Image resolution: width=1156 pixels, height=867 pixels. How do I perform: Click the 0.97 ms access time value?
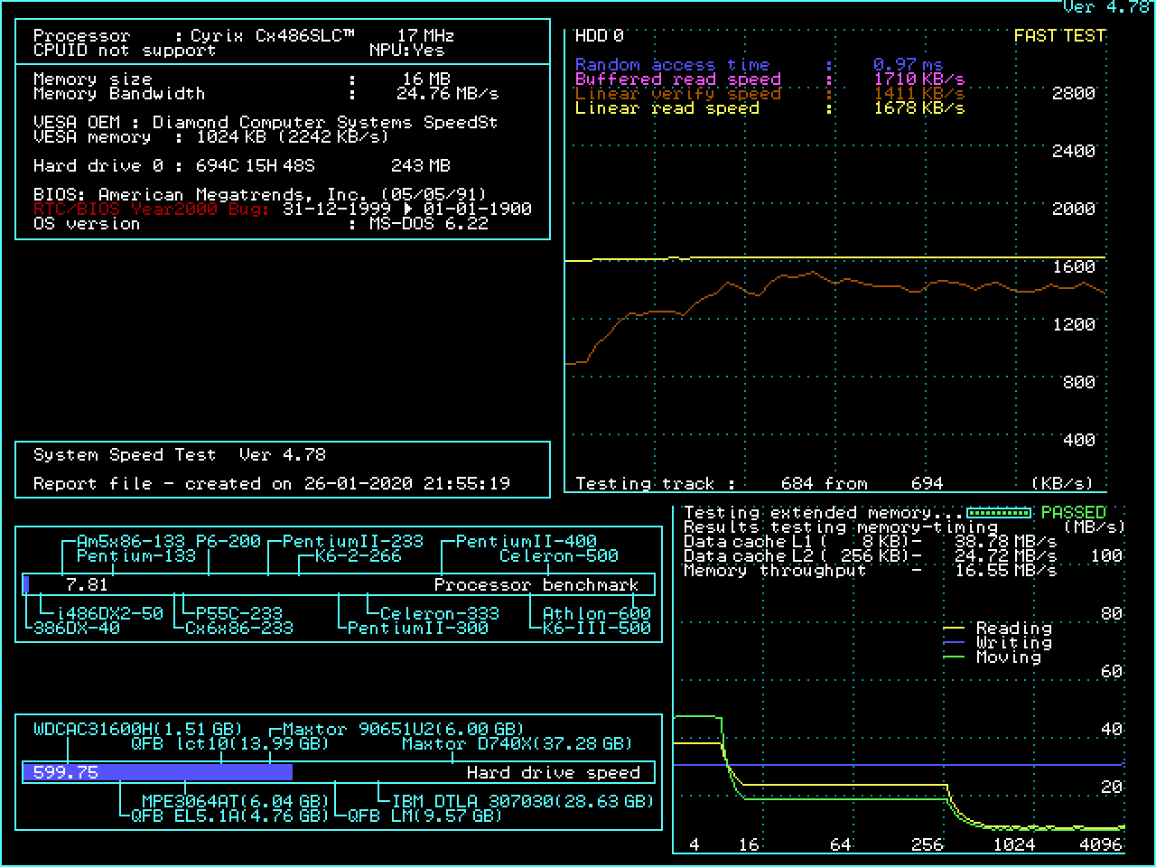pyautogui.click(x=908, y=65)
